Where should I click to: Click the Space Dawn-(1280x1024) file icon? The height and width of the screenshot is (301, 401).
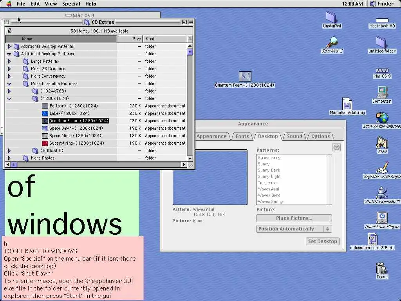45,128
